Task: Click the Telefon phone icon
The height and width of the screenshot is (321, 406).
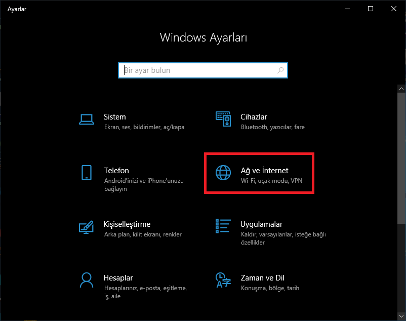Action: 86,173
